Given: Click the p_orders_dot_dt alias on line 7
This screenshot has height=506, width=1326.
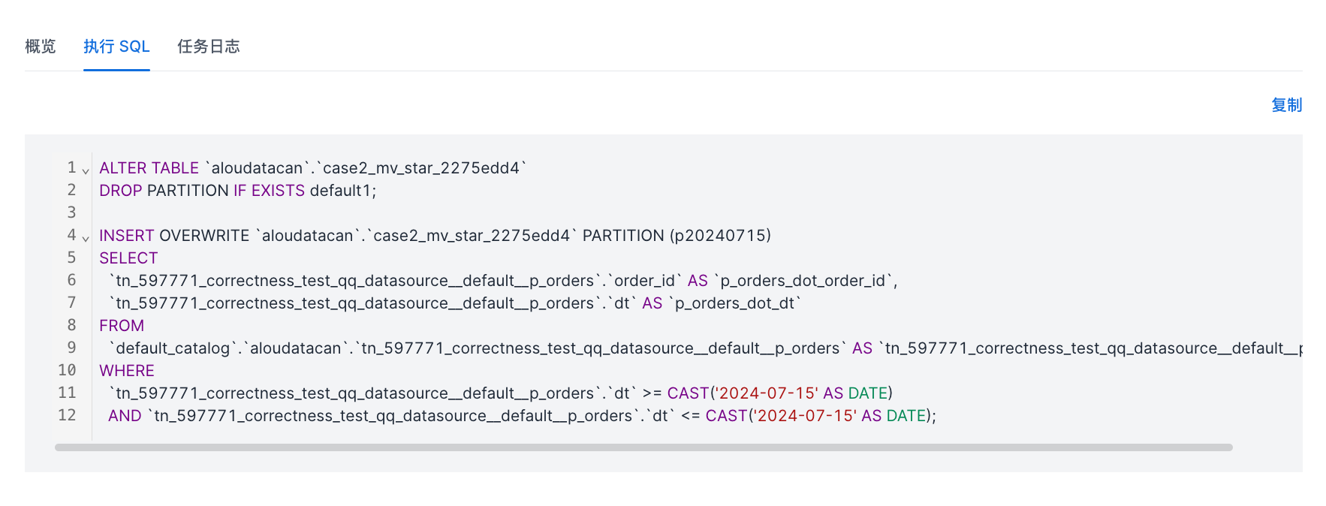Looking at the screenshot, I should pos(734,303).
